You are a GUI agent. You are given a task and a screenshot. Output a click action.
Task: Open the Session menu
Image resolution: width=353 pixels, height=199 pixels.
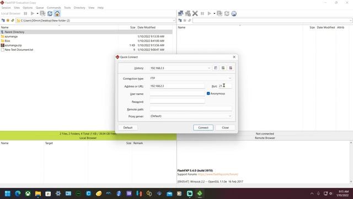tap(6, 8)
